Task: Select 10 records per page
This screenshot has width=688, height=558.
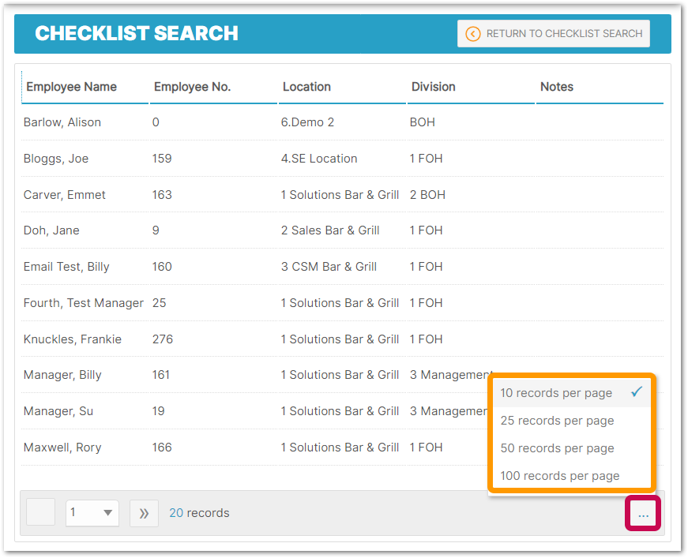Action: tap(571, 393)
